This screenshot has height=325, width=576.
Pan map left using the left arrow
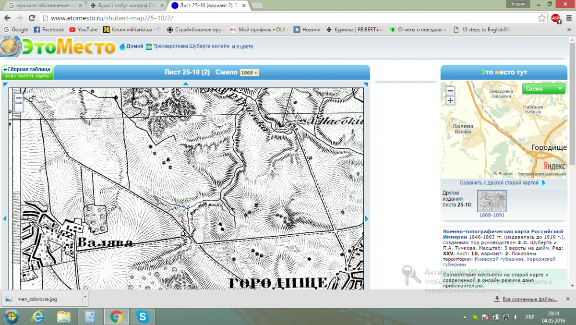(5, 219)
